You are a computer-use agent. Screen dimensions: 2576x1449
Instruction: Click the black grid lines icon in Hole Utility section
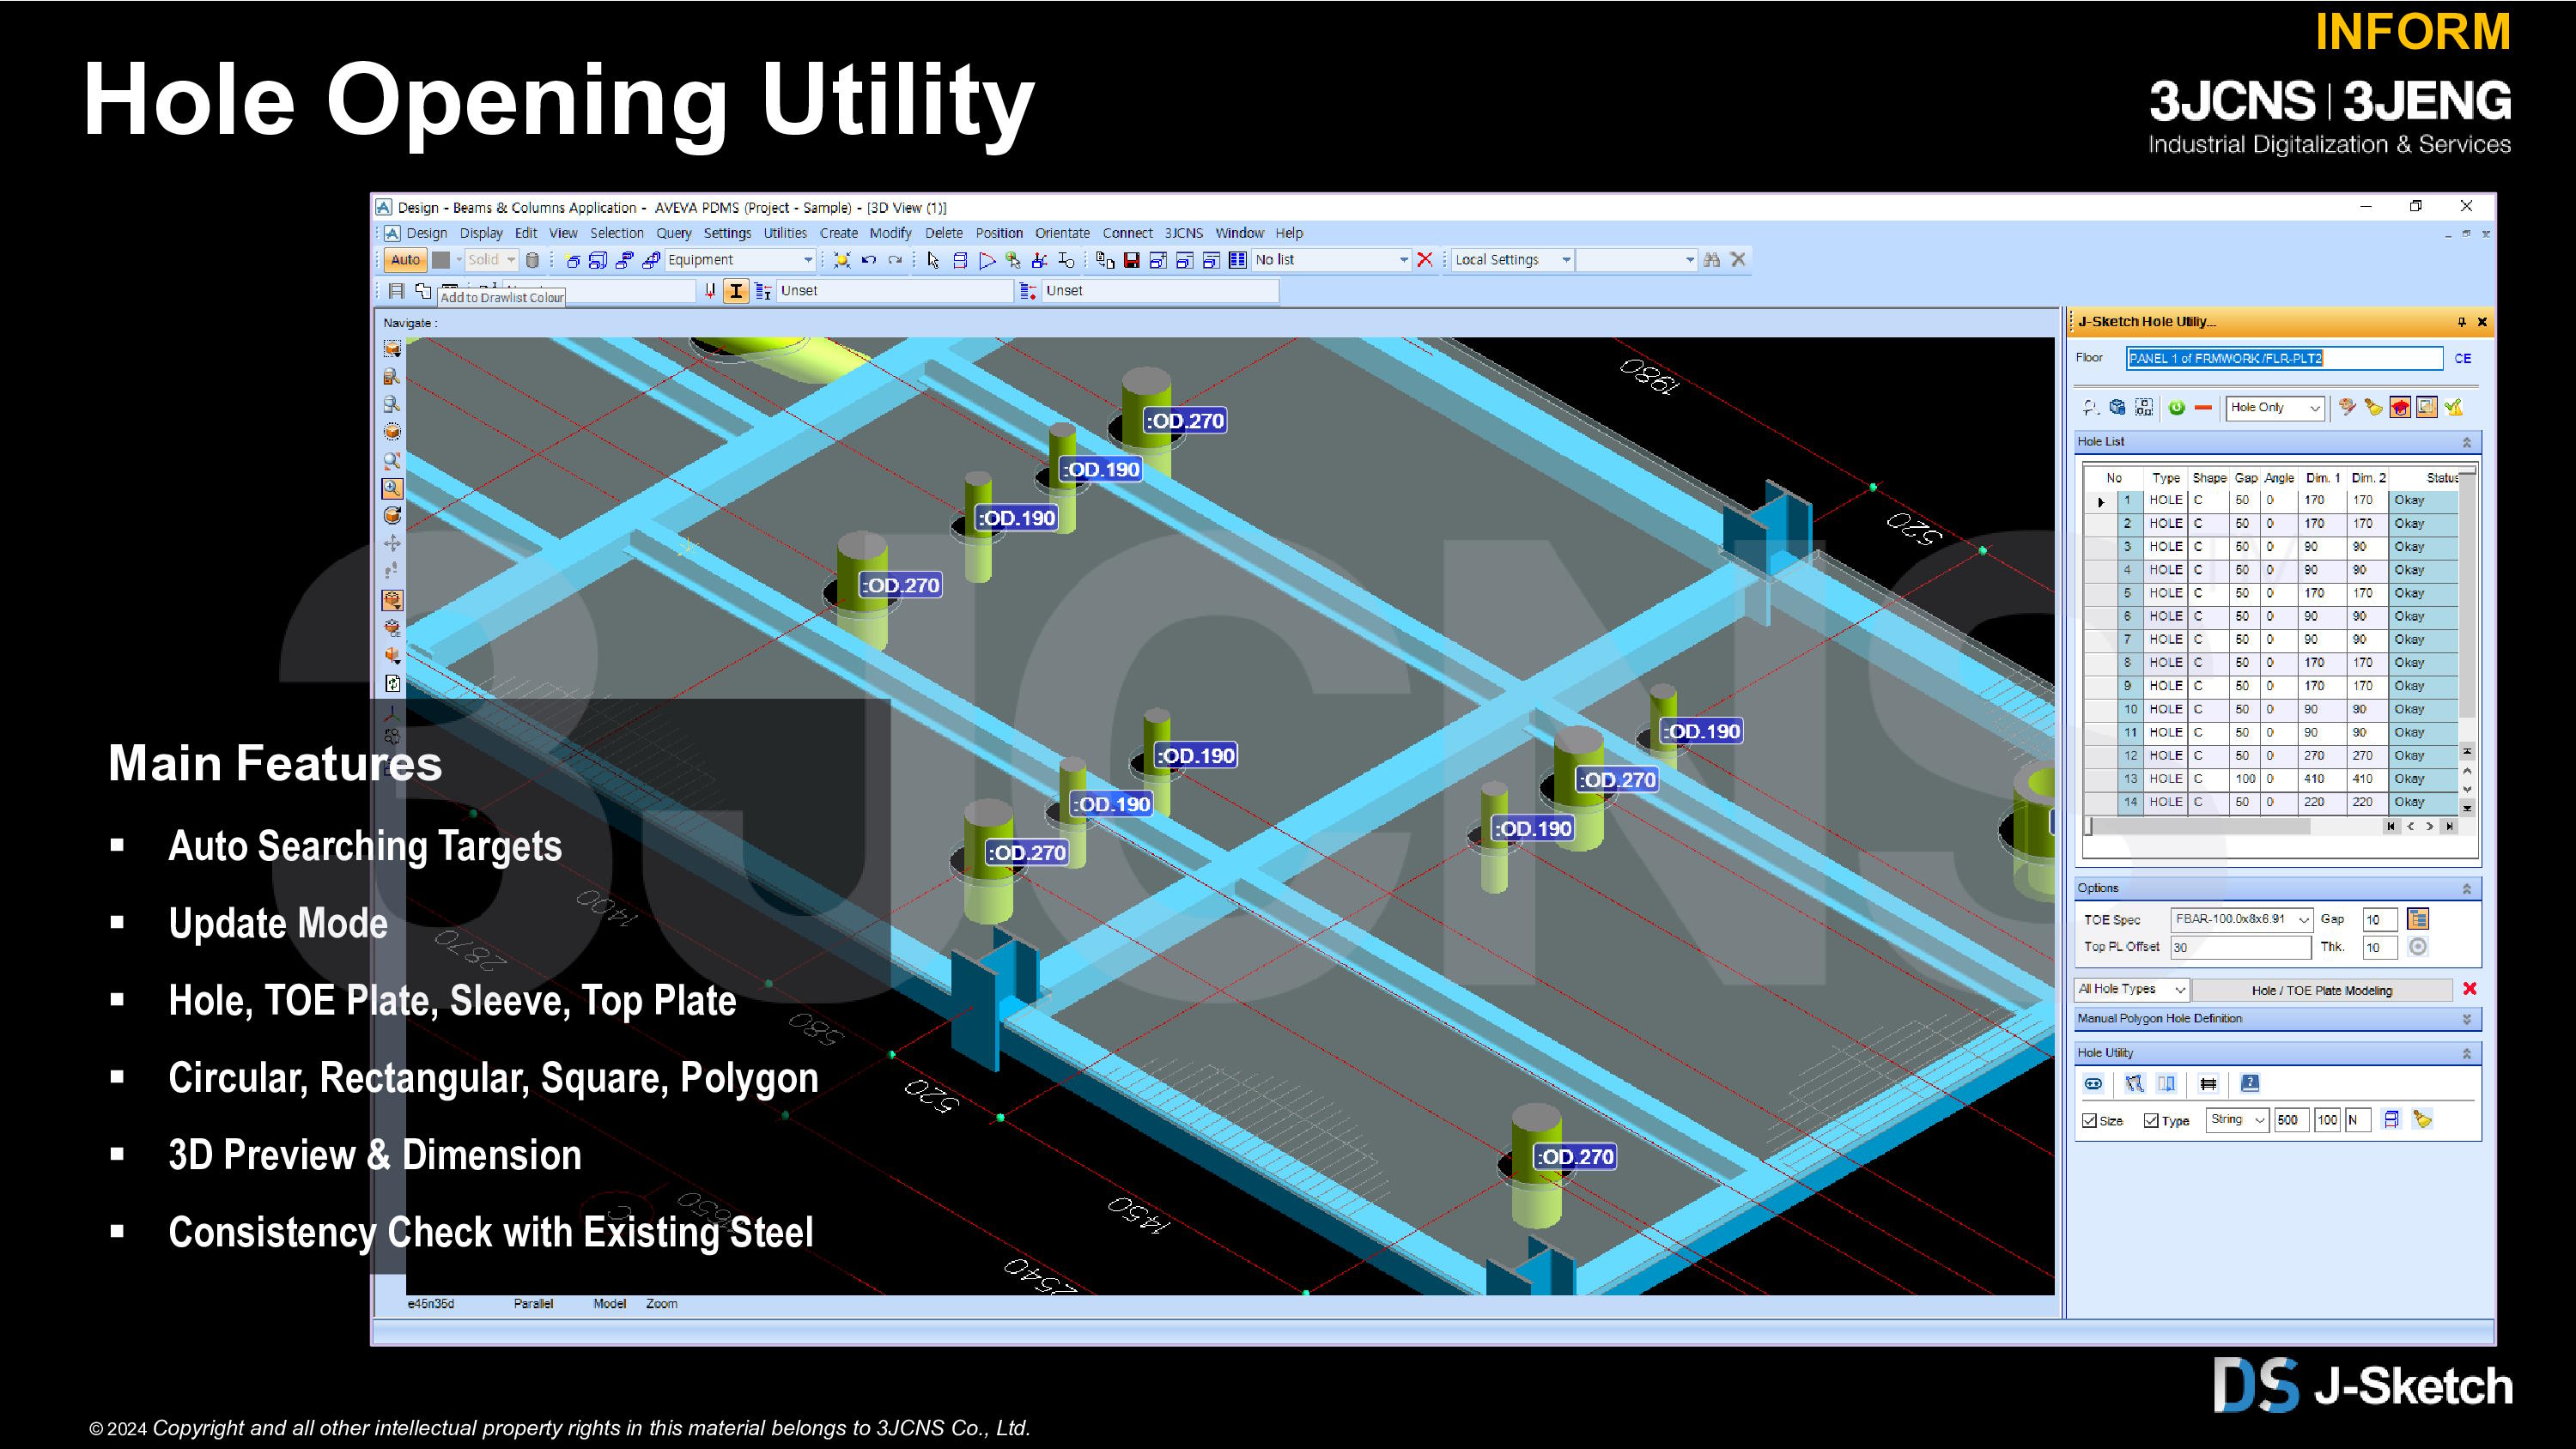(2208, 1083)
